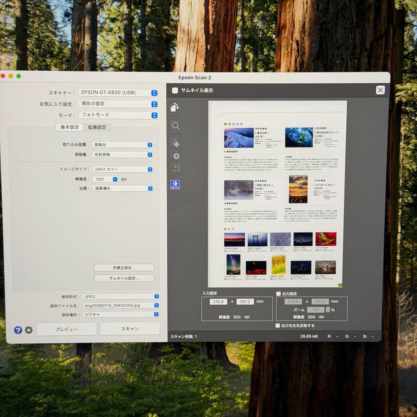Select the 基本設定 tab
This screenshot has height=417, width=417.
point(69,127)
